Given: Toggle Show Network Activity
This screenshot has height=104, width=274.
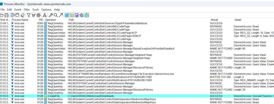Looking at the screenshot, I should pyautogui.click(x=77, y=15).
